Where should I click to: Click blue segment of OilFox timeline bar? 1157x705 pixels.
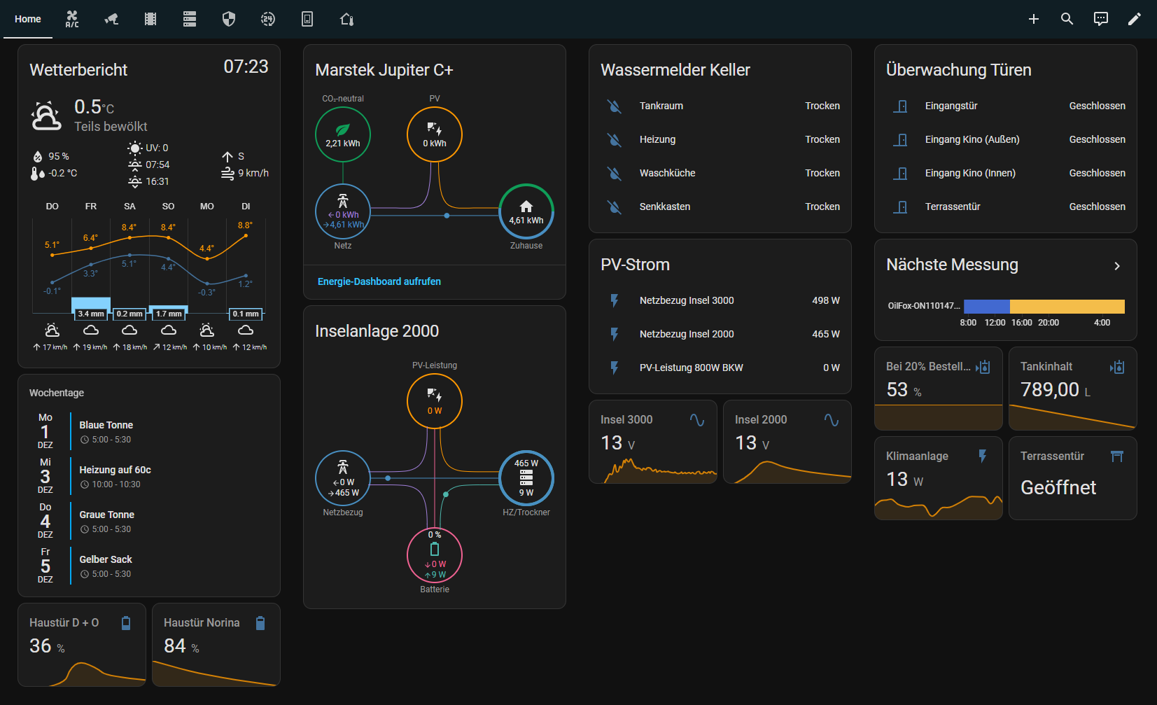pyautogui.click(x=986, y=307)
